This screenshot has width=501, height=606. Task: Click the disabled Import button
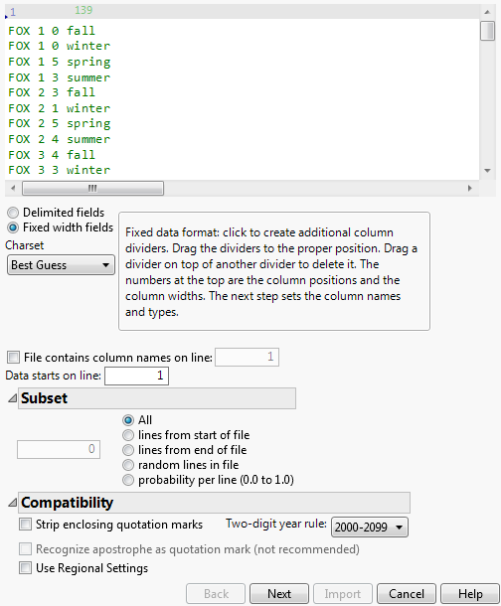pos(343,594)
